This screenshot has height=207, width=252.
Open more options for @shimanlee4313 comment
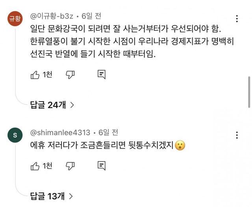pyautogui.click(x=237, y=135)
